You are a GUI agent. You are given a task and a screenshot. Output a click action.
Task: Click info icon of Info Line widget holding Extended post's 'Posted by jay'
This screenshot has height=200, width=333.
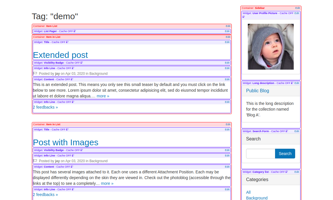click(x=73, y=68)
